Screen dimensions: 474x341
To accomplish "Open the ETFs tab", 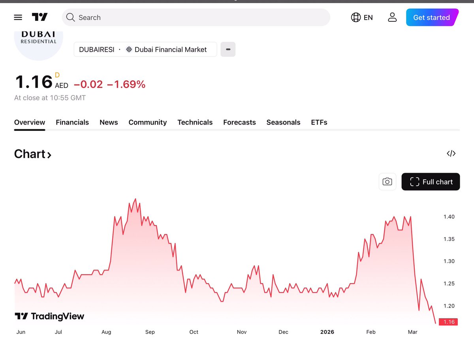I will tap(319, 122).
